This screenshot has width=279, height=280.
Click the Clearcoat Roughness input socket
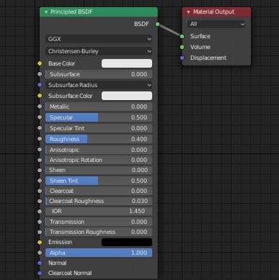[x=40, y=202]
